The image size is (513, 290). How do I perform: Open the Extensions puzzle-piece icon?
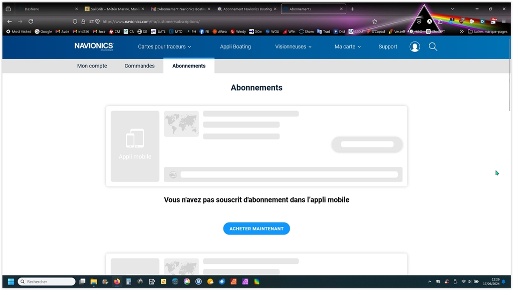(440, 21)
